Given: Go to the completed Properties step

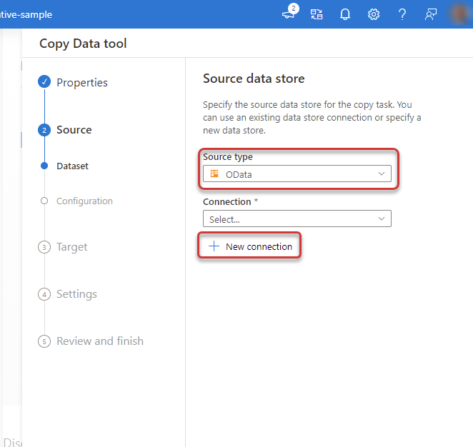Looking at the screenshot, I should click(81, 82).
